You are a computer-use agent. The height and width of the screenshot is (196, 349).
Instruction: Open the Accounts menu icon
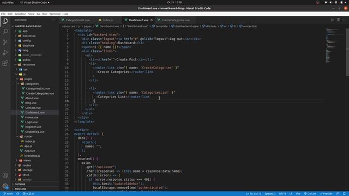tap(5, 175)
